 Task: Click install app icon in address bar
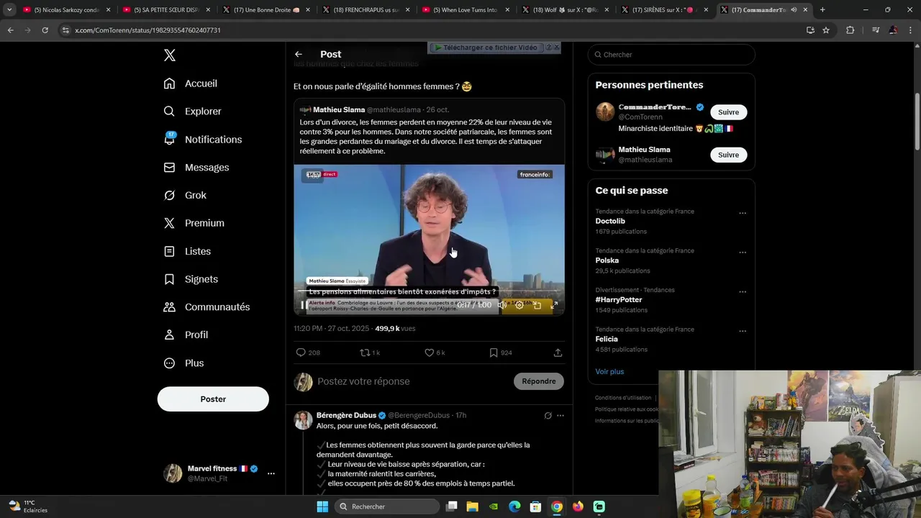pyautogui.click(x=810, y=30)
